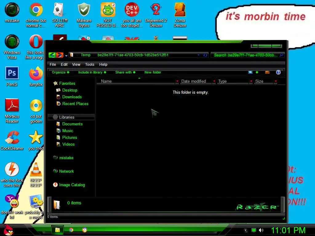Open the Date modified filter arrow
315x236 pixels.
(214, 81)
